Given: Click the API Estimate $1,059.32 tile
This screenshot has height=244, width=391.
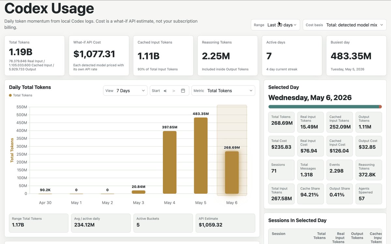Looking at the screenshot, I should 225,223.
